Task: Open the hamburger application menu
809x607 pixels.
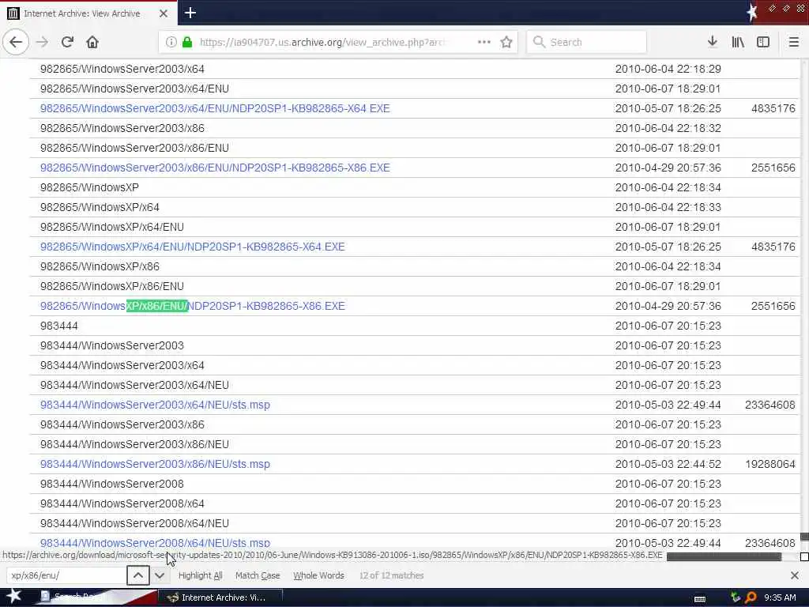Action: [x=793, y=42]
